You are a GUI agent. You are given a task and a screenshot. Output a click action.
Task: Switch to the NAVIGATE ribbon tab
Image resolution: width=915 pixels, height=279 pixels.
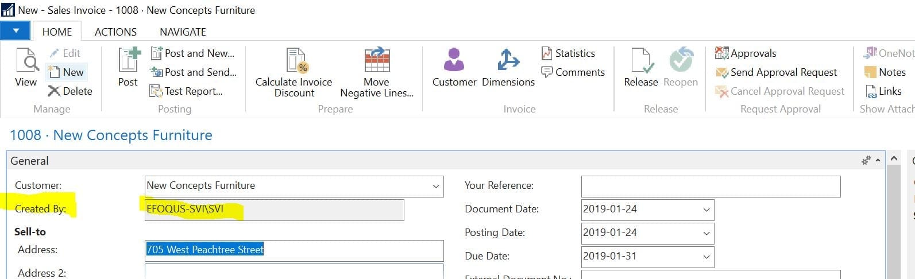tap(183, 32)
